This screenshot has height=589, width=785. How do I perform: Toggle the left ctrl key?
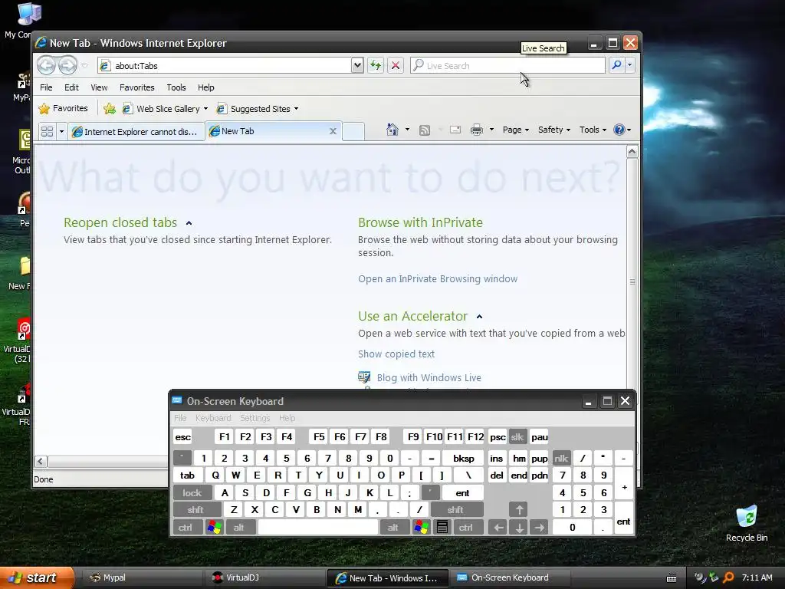click(x=186, y=528)
